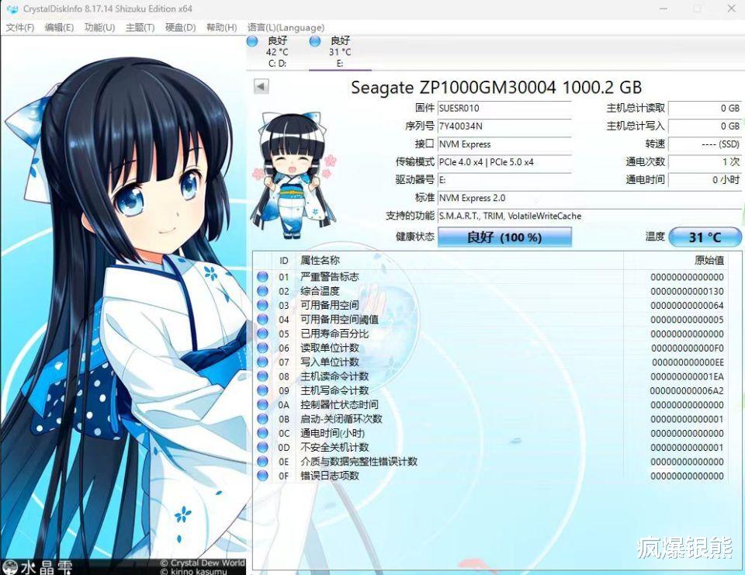Click the 良好 (100 %) health status button
This screenshot has height=575, width=745.
tap(504, 237)
